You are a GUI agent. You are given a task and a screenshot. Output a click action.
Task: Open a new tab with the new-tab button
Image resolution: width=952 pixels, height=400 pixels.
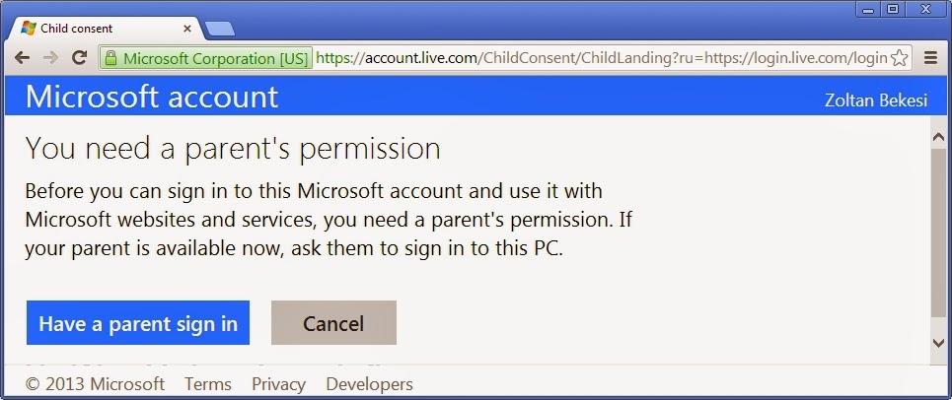point(219,28)
